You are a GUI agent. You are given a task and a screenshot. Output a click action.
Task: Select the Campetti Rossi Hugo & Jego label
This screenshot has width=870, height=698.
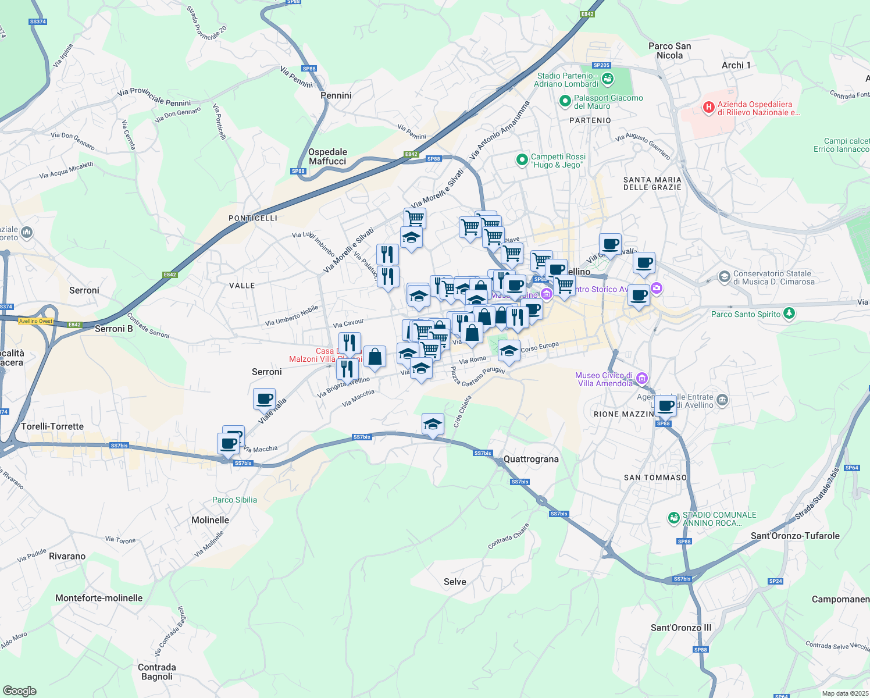click(558, 161)
